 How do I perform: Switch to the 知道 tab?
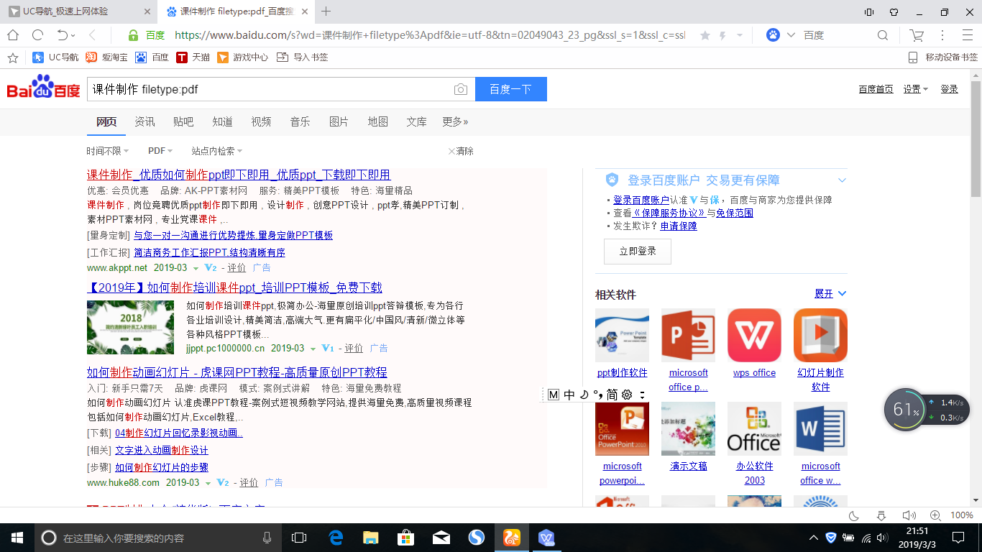[x=222, y=121]
